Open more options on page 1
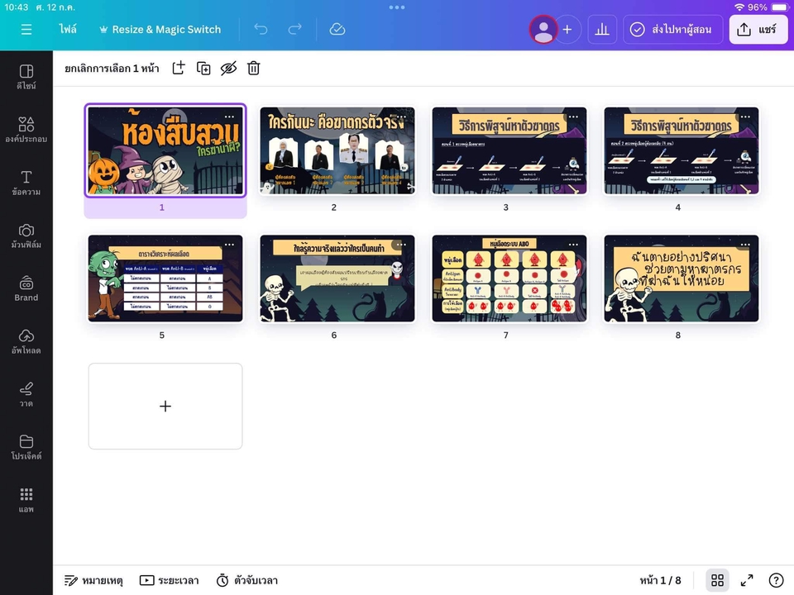This screenshot has height=595, width=794. click(229, 117)
